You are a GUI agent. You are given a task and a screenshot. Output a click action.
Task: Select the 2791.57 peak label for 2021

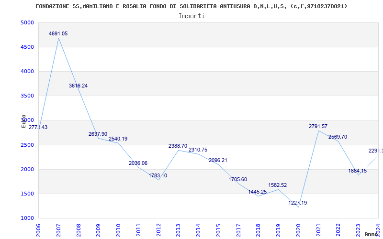click(318, 126)
